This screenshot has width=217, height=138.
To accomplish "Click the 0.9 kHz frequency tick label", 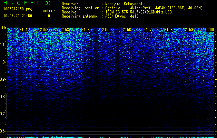I will [2, 79].
